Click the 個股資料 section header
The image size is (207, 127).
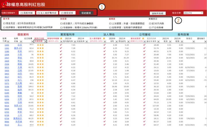click(23, 34)
